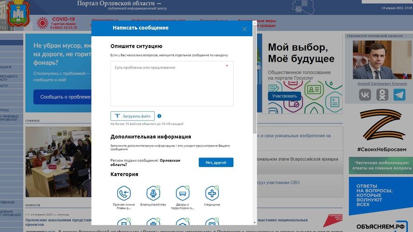
Task: Click Сообщить о проблеме on the background page
Action: pos(62,97)
